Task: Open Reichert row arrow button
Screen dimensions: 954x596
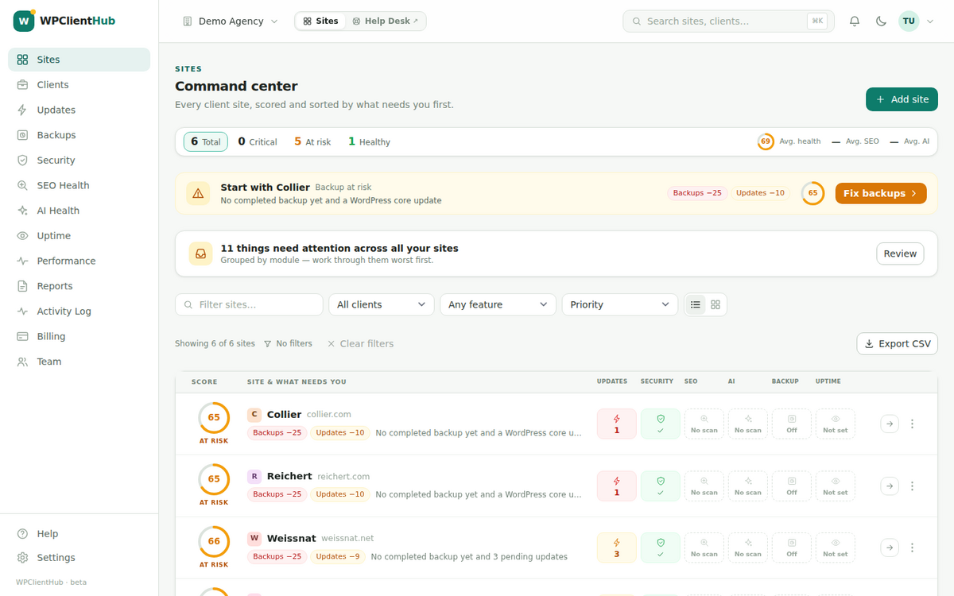Action: [890, 486]
